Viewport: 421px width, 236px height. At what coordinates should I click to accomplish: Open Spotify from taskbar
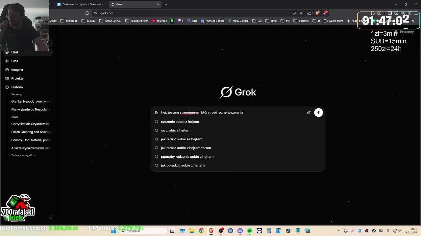coord(250,231)
